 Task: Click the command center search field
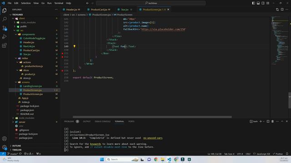pyautogui.click(x=151, y=3)
